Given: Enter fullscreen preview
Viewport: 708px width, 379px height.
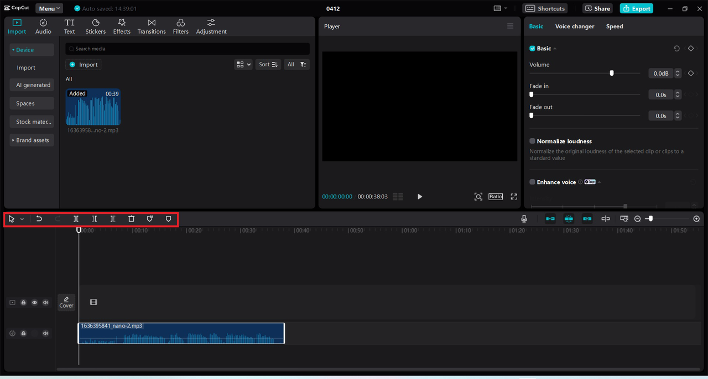Looking at the screenshot, I should 514,197.
